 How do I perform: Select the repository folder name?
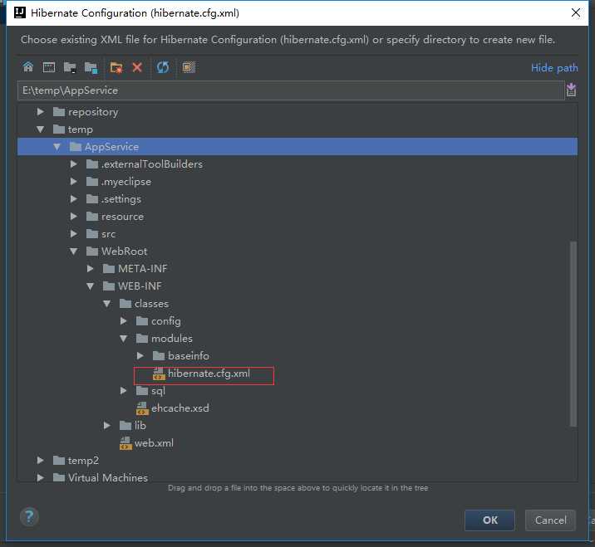click(93, 112)
